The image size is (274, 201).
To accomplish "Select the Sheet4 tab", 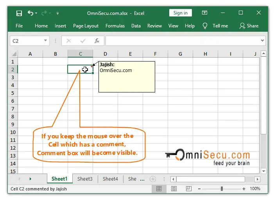I will (x=110, y=179).
